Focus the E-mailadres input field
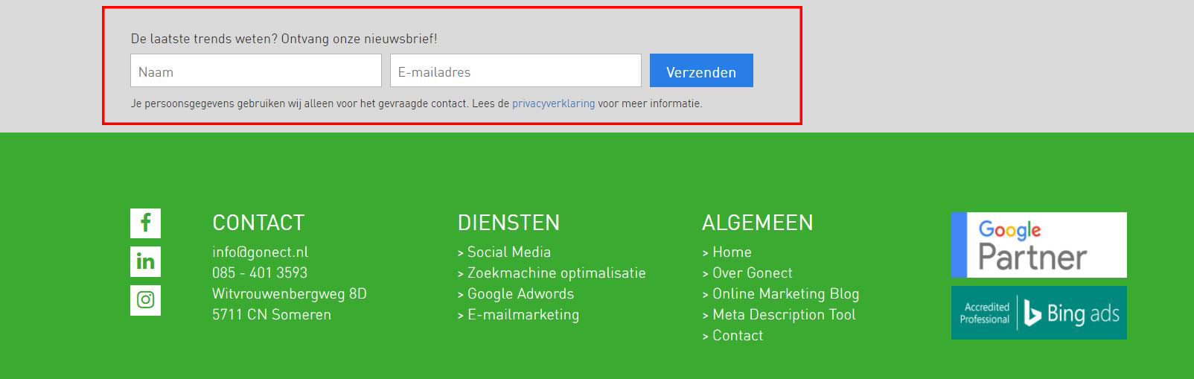The height and width of the screenshot is (379, 1194). coord(516,71)
